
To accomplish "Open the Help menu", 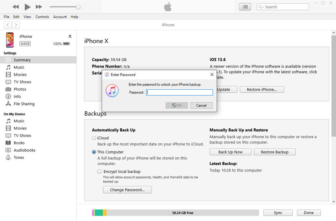I will tap(74, 17).
